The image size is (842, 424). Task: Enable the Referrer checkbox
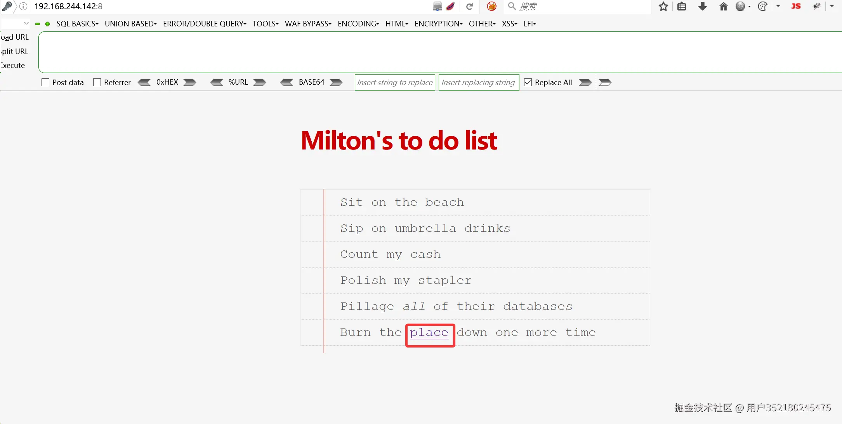(x=97, y=82)
